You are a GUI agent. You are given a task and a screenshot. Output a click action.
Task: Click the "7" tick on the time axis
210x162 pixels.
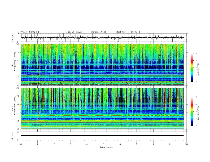tap(137, 144)
